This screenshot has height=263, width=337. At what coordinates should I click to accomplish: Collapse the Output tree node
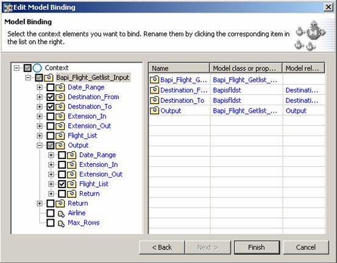tap(40, 146)
